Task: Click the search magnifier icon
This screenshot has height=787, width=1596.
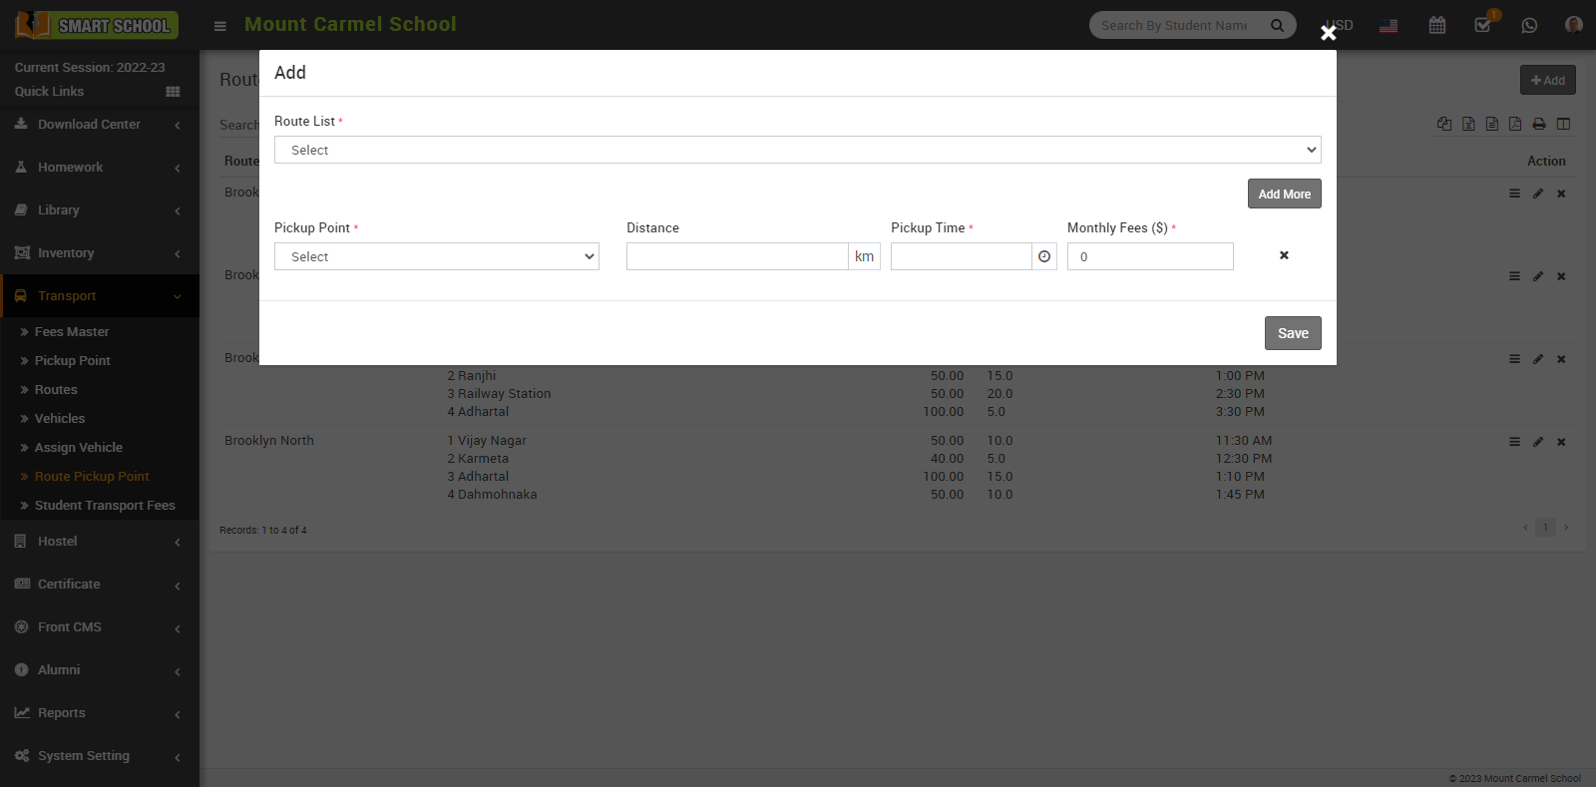Action: (x=1277, y=25)
